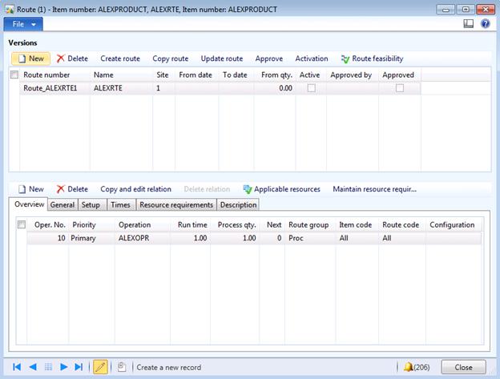
Task: Open the Help question mark icon
Action: 485,23
